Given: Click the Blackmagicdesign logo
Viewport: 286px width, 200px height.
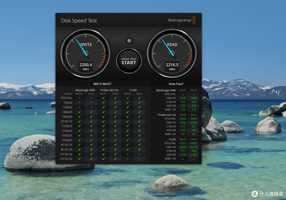Looking at the screenshot, I should (x=182, y=20).
